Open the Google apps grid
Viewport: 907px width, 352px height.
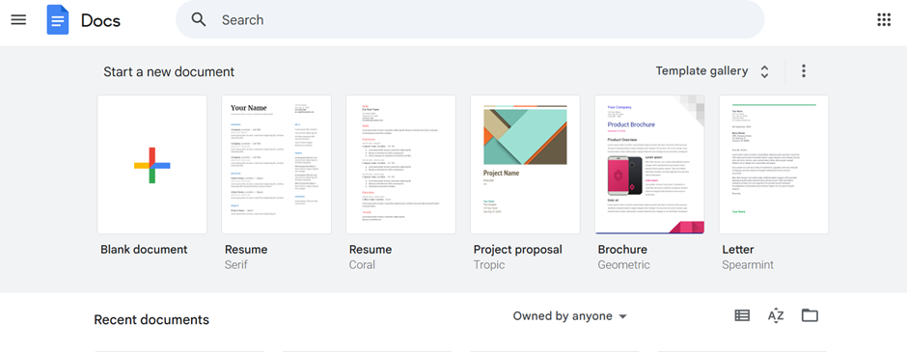pos(884,19)
